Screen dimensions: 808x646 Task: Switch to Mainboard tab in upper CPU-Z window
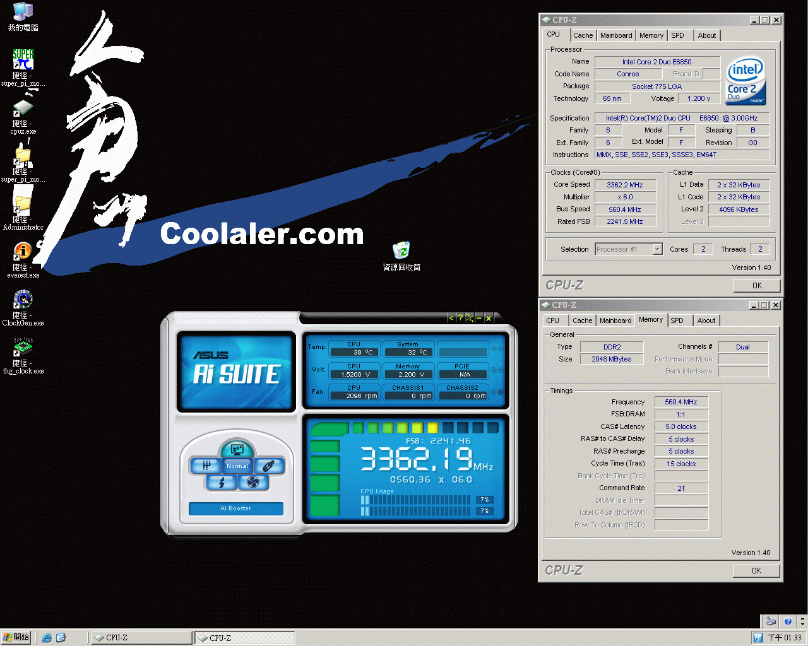616,35
